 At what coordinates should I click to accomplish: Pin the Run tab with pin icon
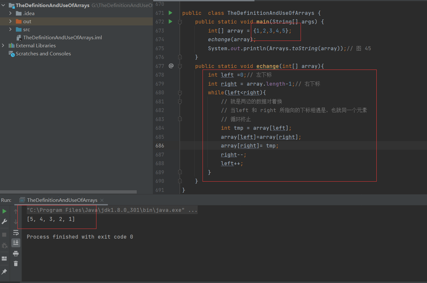(4, 272)
